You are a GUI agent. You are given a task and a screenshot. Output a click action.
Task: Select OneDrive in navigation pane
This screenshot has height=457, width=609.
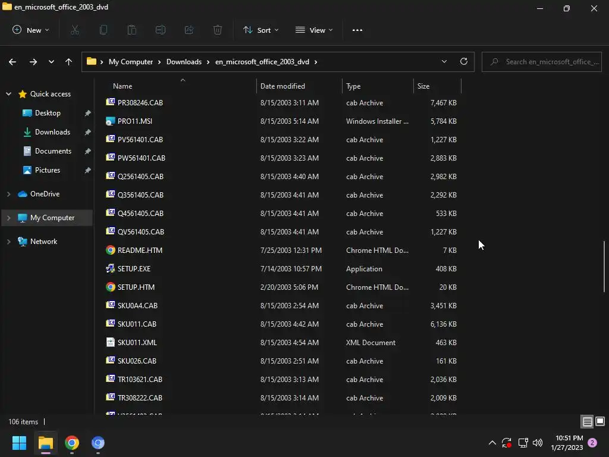(45, 193)
